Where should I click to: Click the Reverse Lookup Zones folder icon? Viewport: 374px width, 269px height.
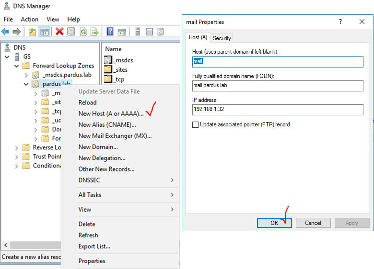tap(26, 147)
